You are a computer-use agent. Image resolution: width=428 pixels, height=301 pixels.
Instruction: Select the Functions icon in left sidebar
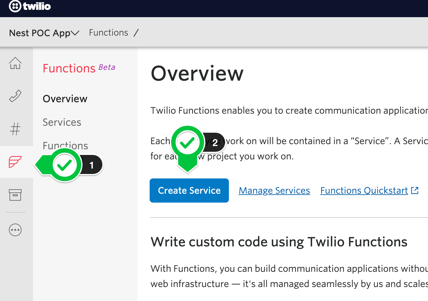click(15, 162)
